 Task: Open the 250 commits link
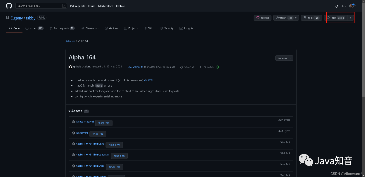pos(136,67)
